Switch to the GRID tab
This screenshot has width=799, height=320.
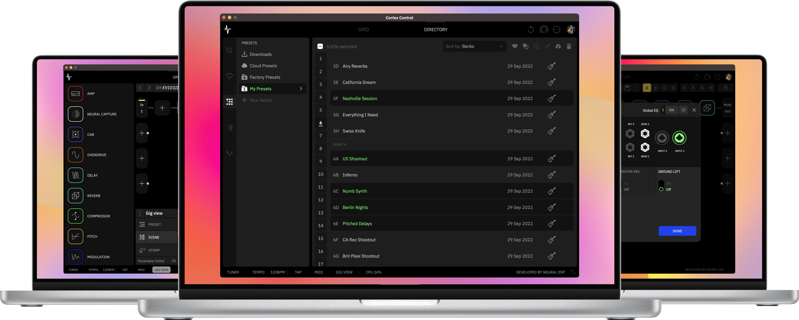click(363, 30)
